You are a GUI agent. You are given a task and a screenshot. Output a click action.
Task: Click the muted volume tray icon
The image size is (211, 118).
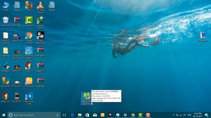(185, 115)
